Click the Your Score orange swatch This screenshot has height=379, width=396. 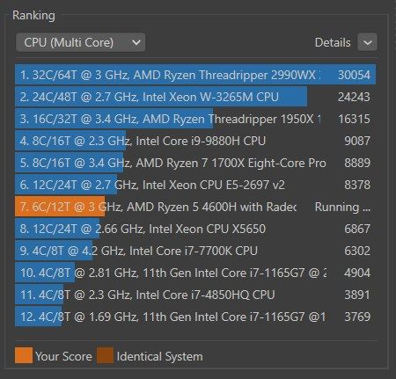(x=24, y=355)
